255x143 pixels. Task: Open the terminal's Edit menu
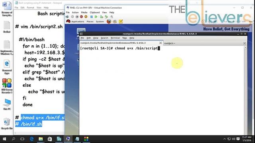(88, 38)
